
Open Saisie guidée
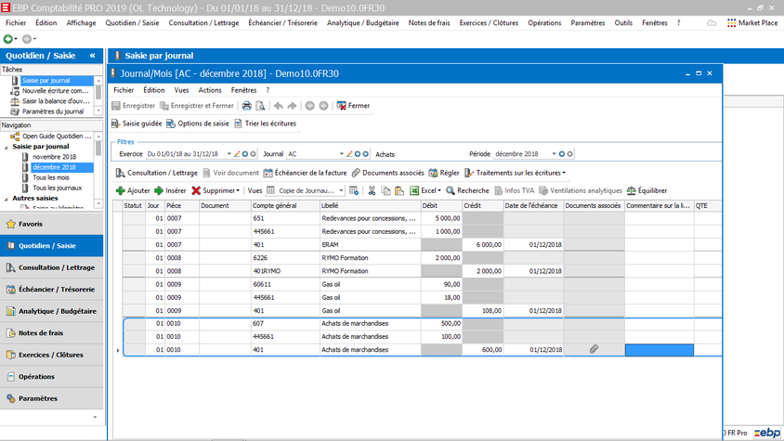click(x=137, y=123)
